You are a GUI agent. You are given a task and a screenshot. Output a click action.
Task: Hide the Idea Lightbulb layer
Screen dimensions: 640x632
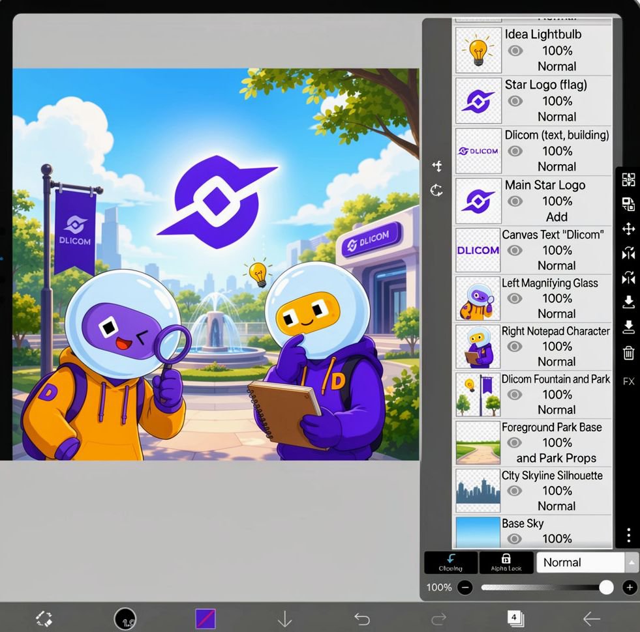tap(515, 51)
